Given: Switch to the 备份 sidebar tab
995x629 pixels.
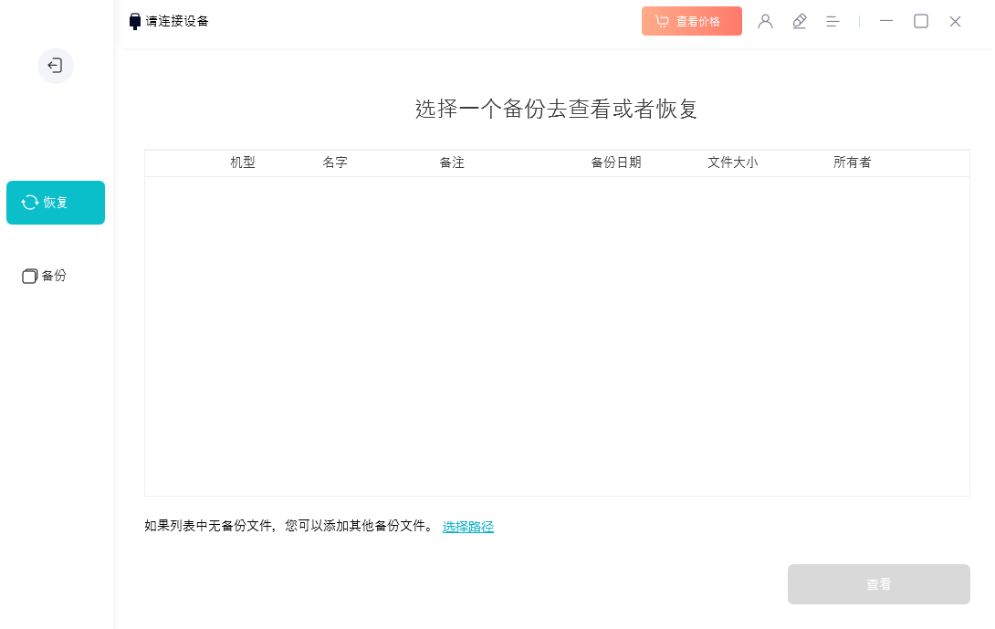Looking at the screenshot, I should pos(45,276).
